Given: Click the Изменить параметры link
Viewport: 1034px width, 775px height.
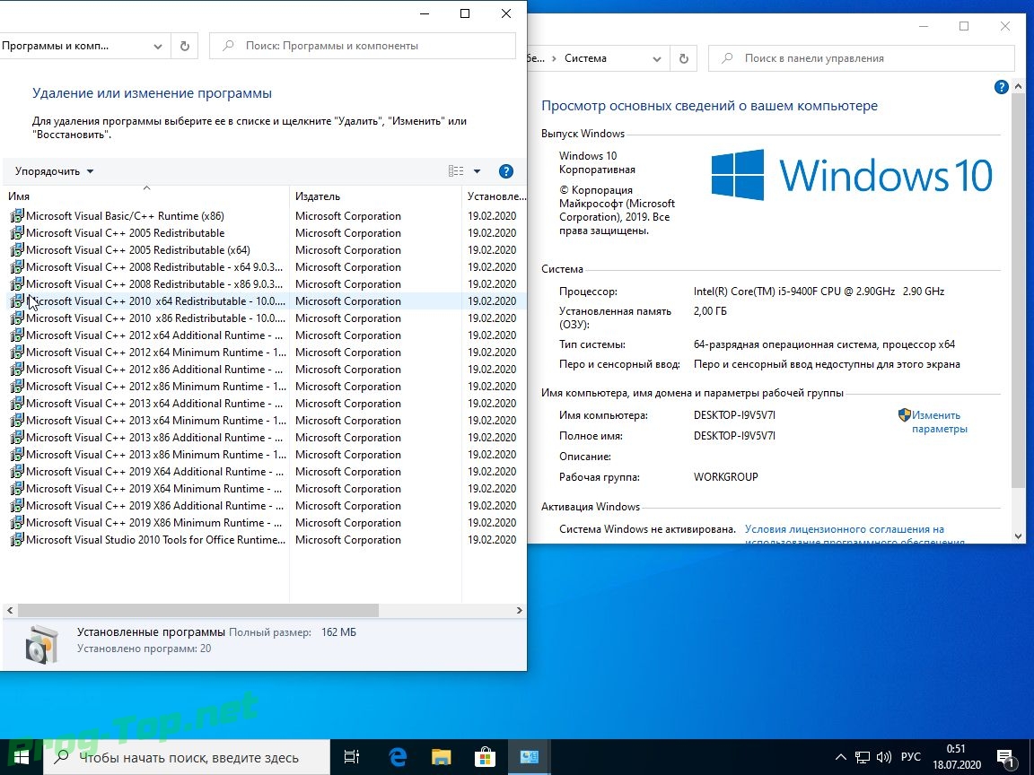Looking at the screenshot, I should point(938,422).
